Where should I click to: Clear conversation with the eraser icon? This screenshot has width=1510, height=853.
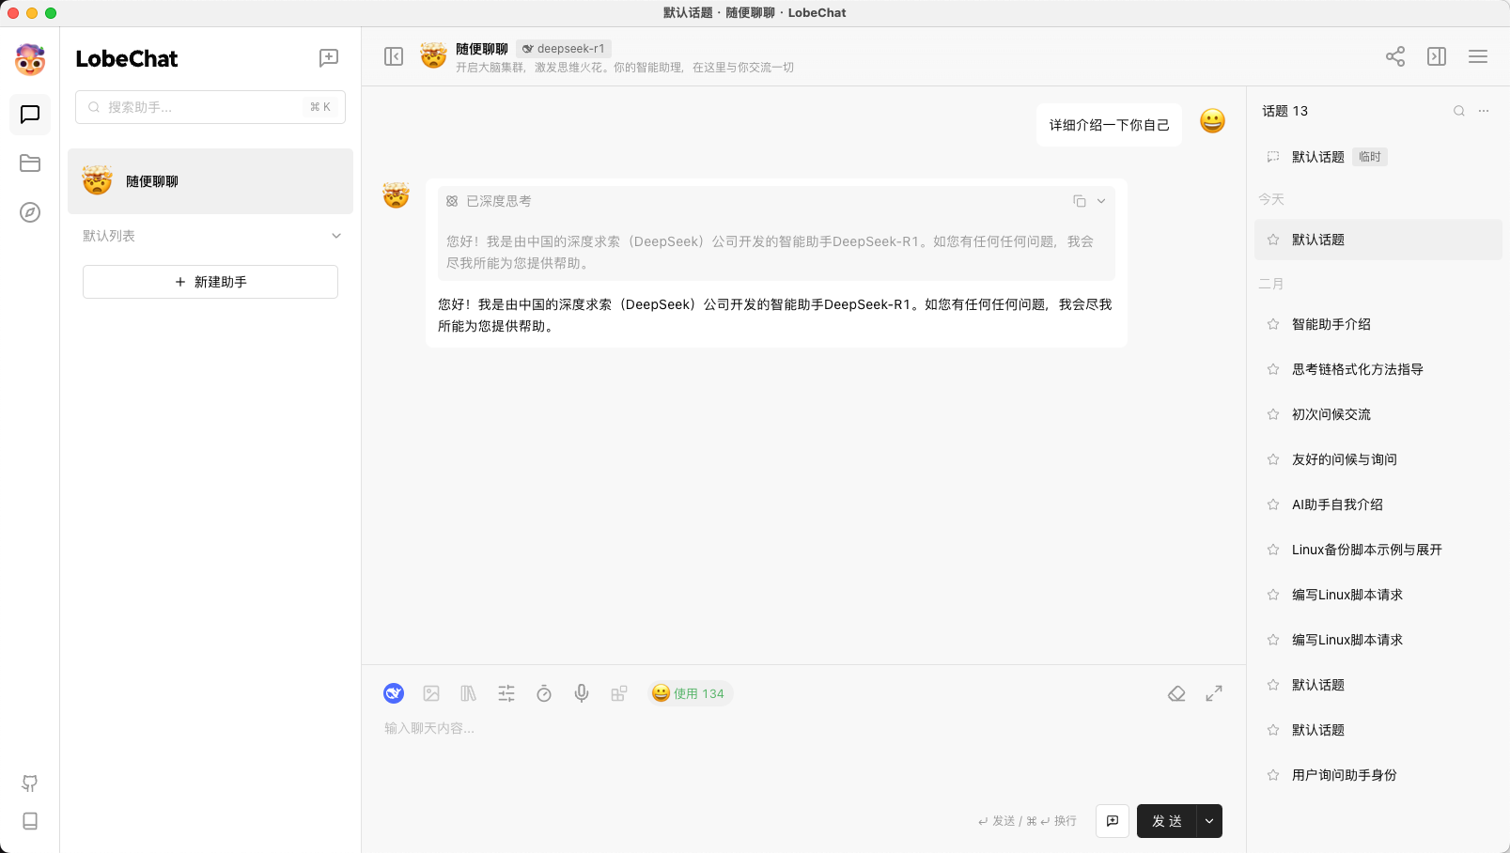coord(1176,693)
